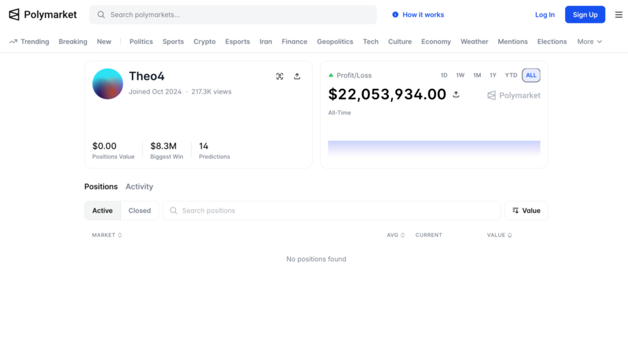
Task: Show Active positions filter
Action: (x=102, y=210)
